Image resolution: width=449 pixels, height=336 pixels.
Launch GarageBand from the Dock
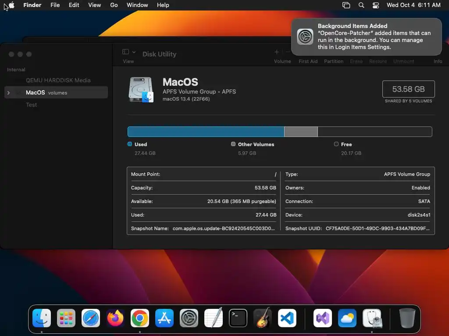(x=263, y=318)
